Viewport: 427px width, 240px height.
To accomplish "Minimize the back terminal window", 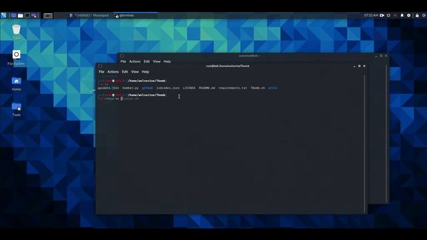I will [376, 56].
